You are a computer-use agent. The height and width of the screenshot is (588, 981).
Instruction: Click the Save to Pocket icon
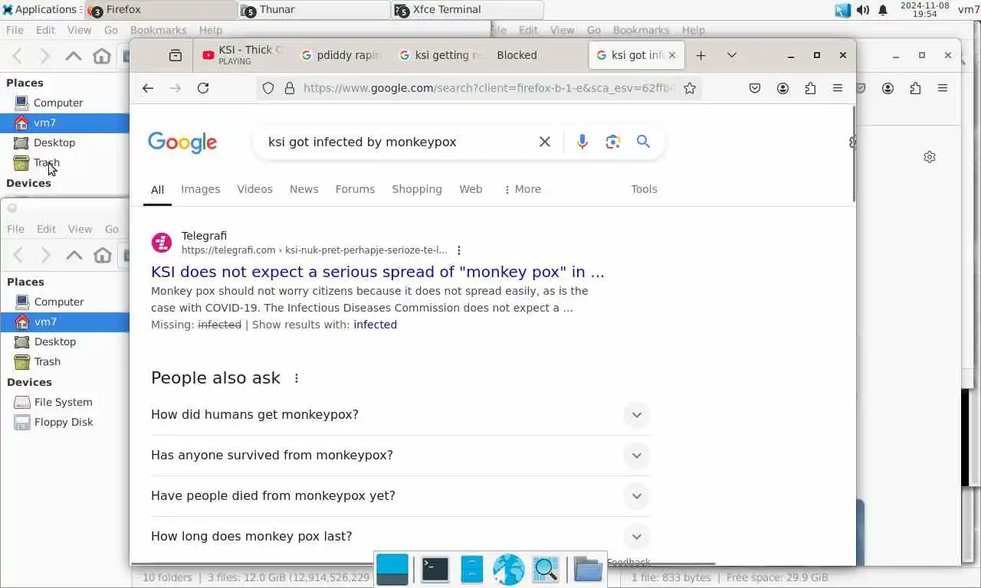(x=755, y=88)
